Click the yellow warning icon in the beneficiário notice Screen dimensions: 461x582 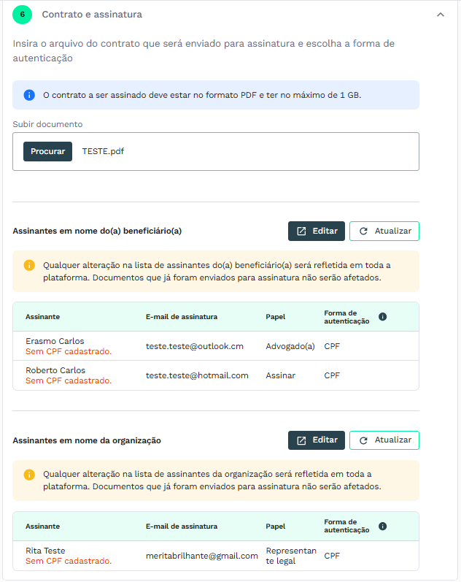tap(29, 265)
